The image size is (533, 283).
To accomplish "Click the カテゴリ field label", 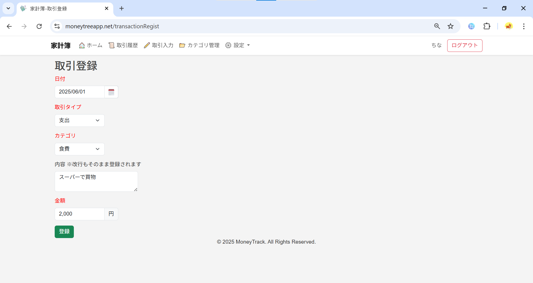I will pyautogui.click(x=65, y=136).
